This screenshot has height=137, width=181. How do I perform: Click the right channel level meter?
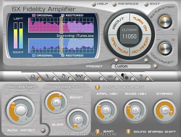tap(21, 35)
